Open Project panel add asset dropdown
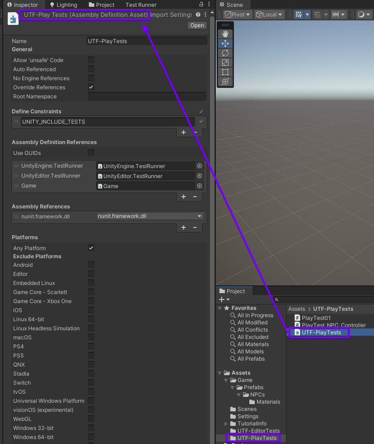The height and width of the screenshot is (444, 374). 224,299
